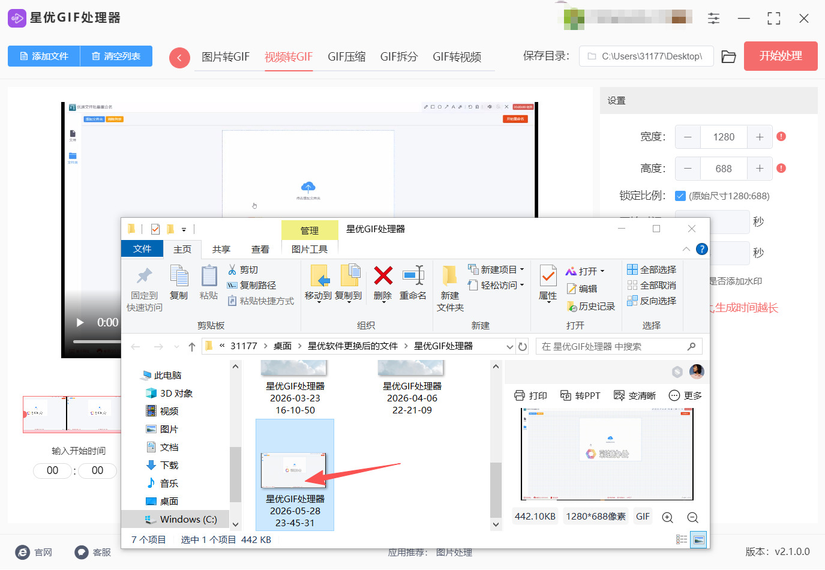Click the Copy Path (复制路径) command
825x570 pixels.
252,286
